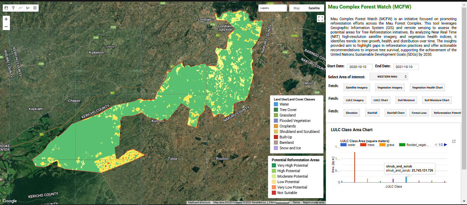Click the tall trees bar in chart

click(x=355, y=167)
